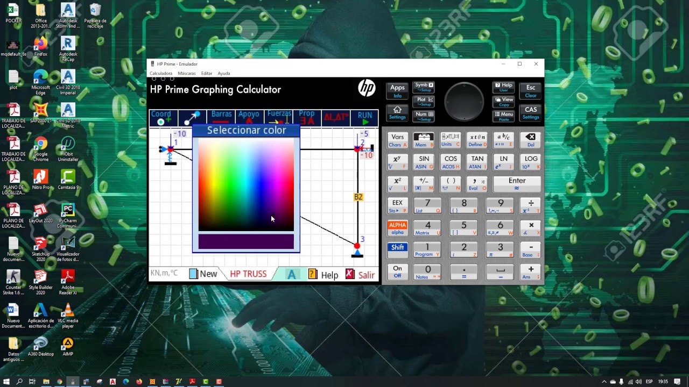
Task: Run the truss analysis with RUN
Action: [x=365, y=118]
